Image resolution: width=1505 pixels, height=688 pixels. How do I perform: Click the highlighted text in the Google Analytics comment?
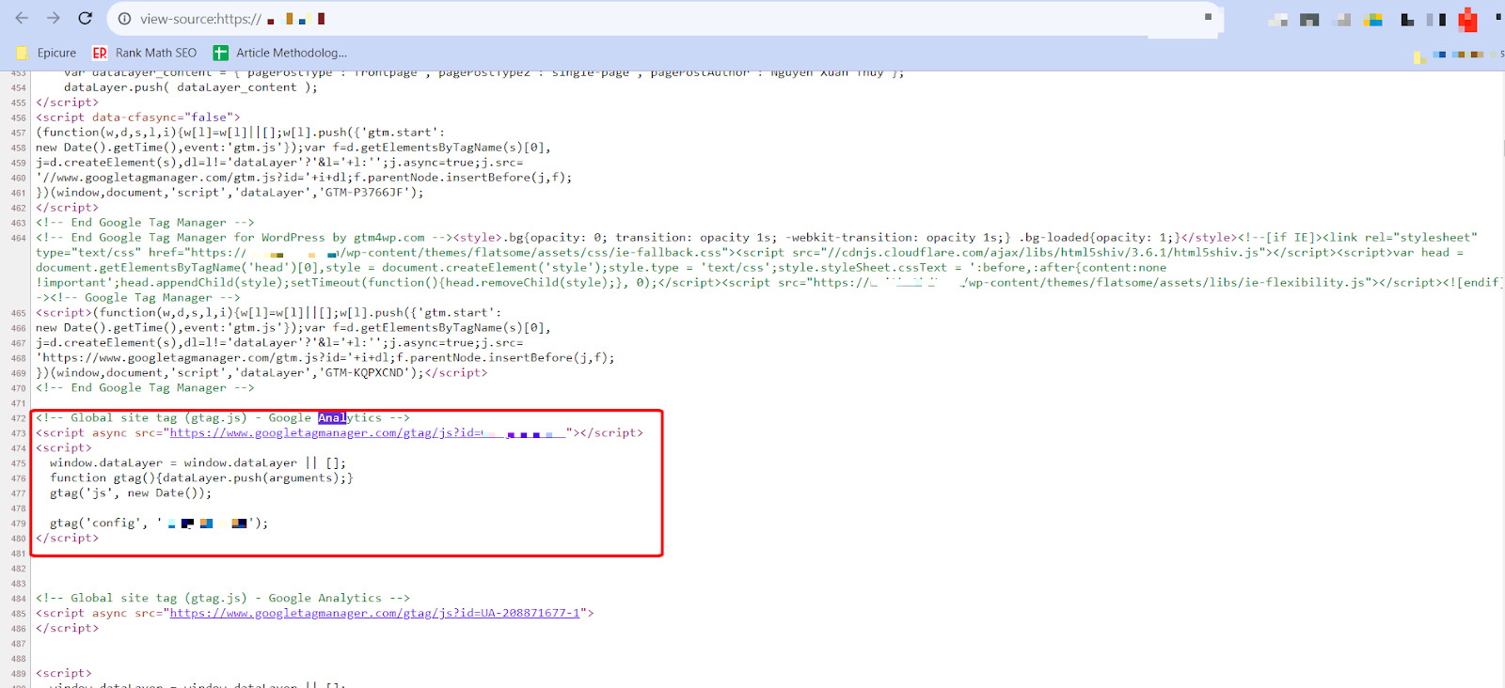(331, 418)
